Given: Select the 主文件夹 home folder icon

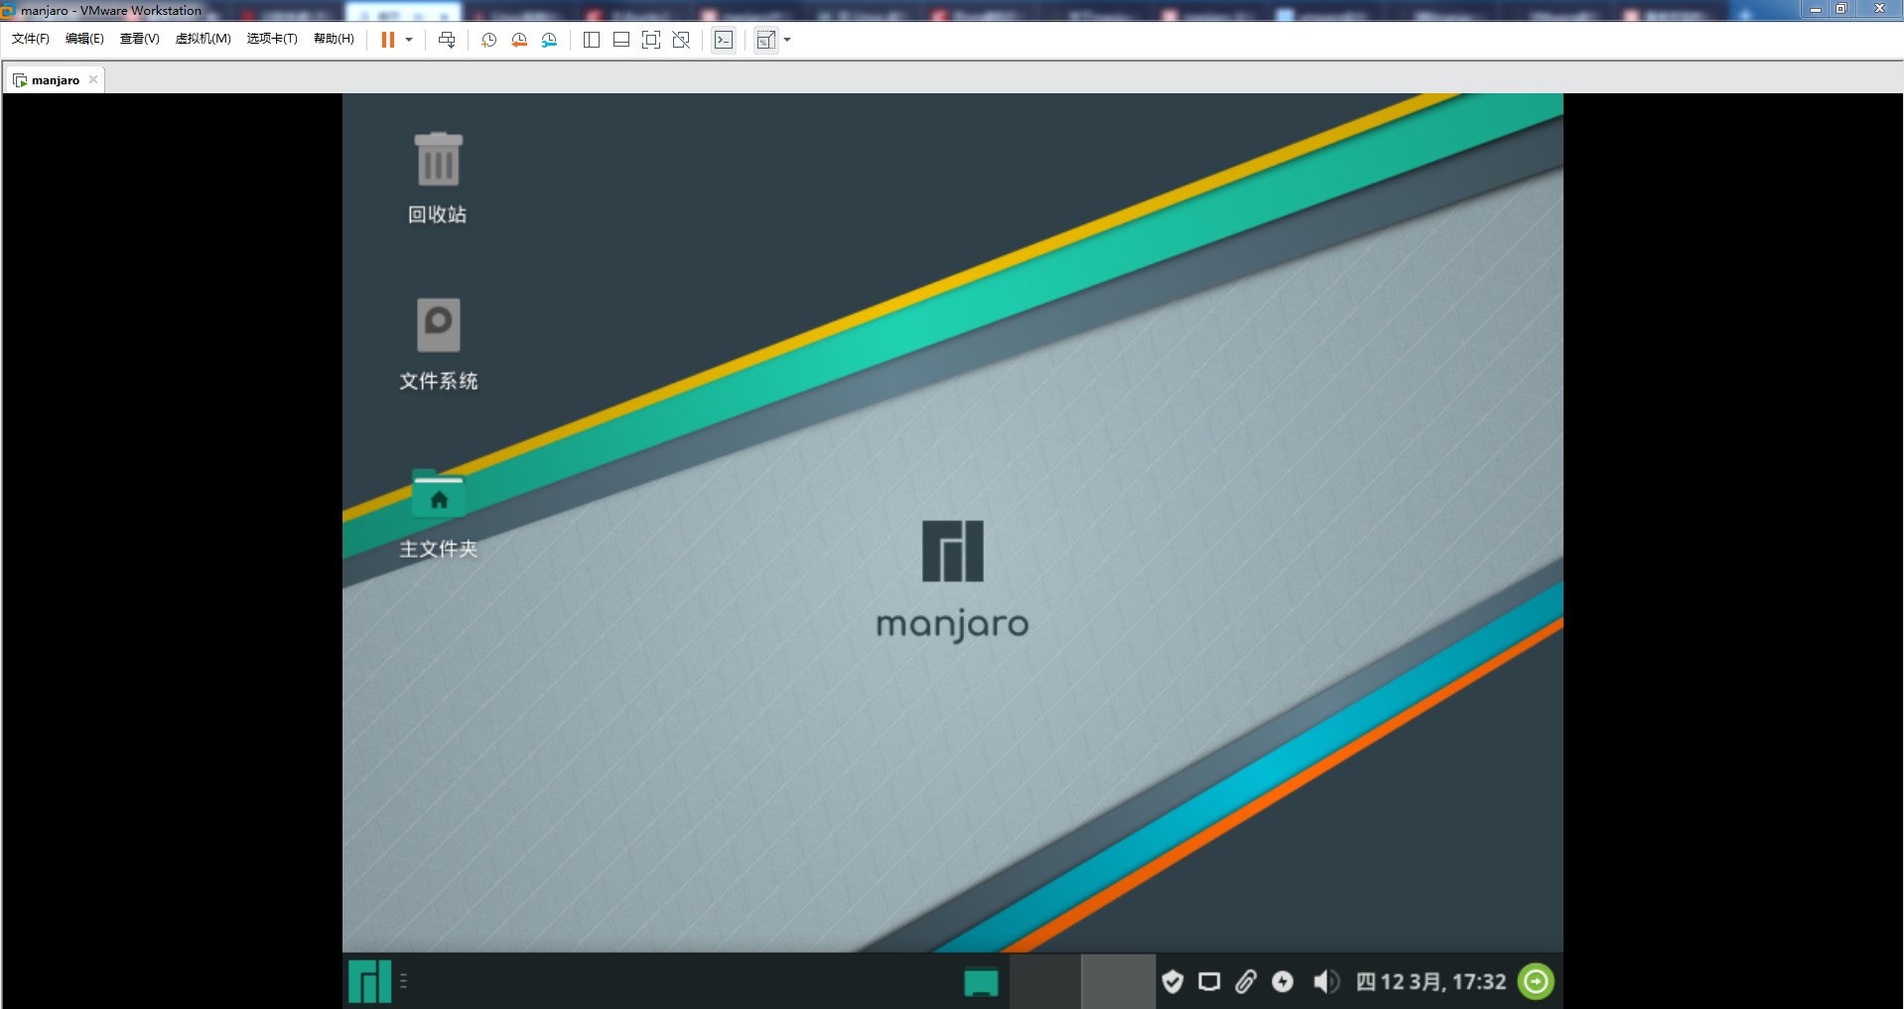Looking at the screenshot, I should [x=438, y=514].
